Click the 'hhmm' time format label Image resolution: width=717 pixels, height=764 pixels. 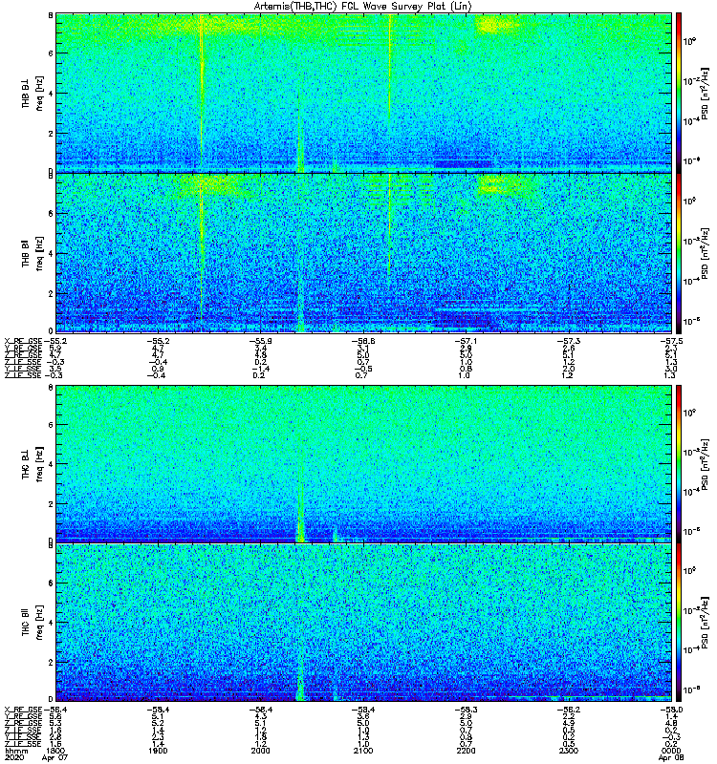[15, 751]
